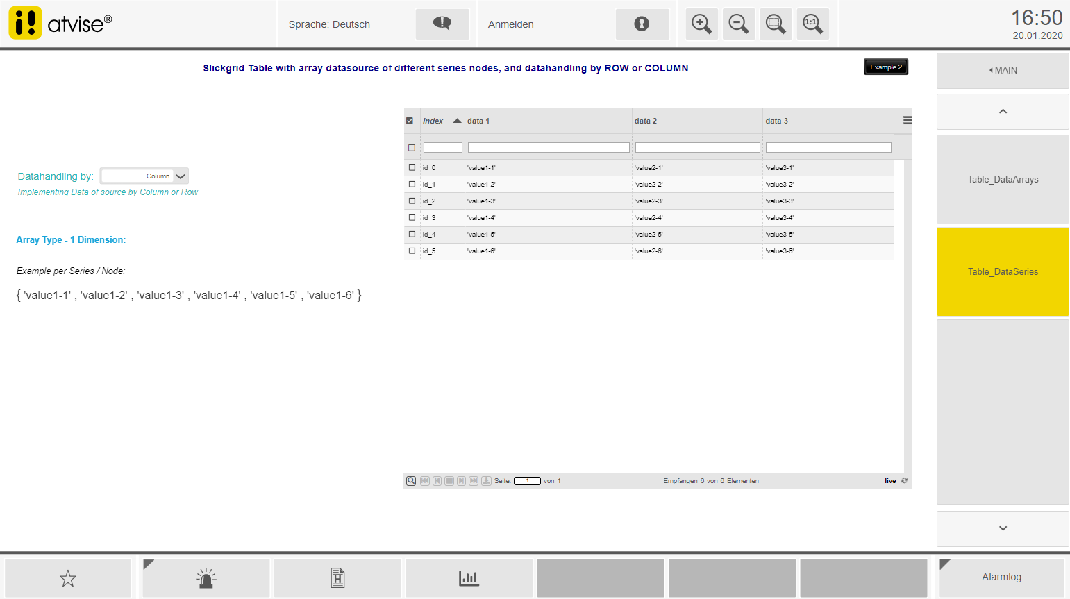Screen dimensions: 1070x599
Task: Click the Example 2 button
Action: [x=886, y=67]
